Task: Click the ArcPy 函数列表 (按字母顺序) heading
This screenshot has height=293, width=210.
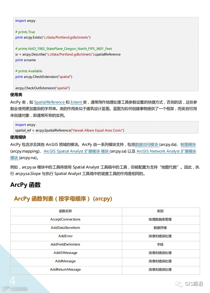Action: (63, 198)
